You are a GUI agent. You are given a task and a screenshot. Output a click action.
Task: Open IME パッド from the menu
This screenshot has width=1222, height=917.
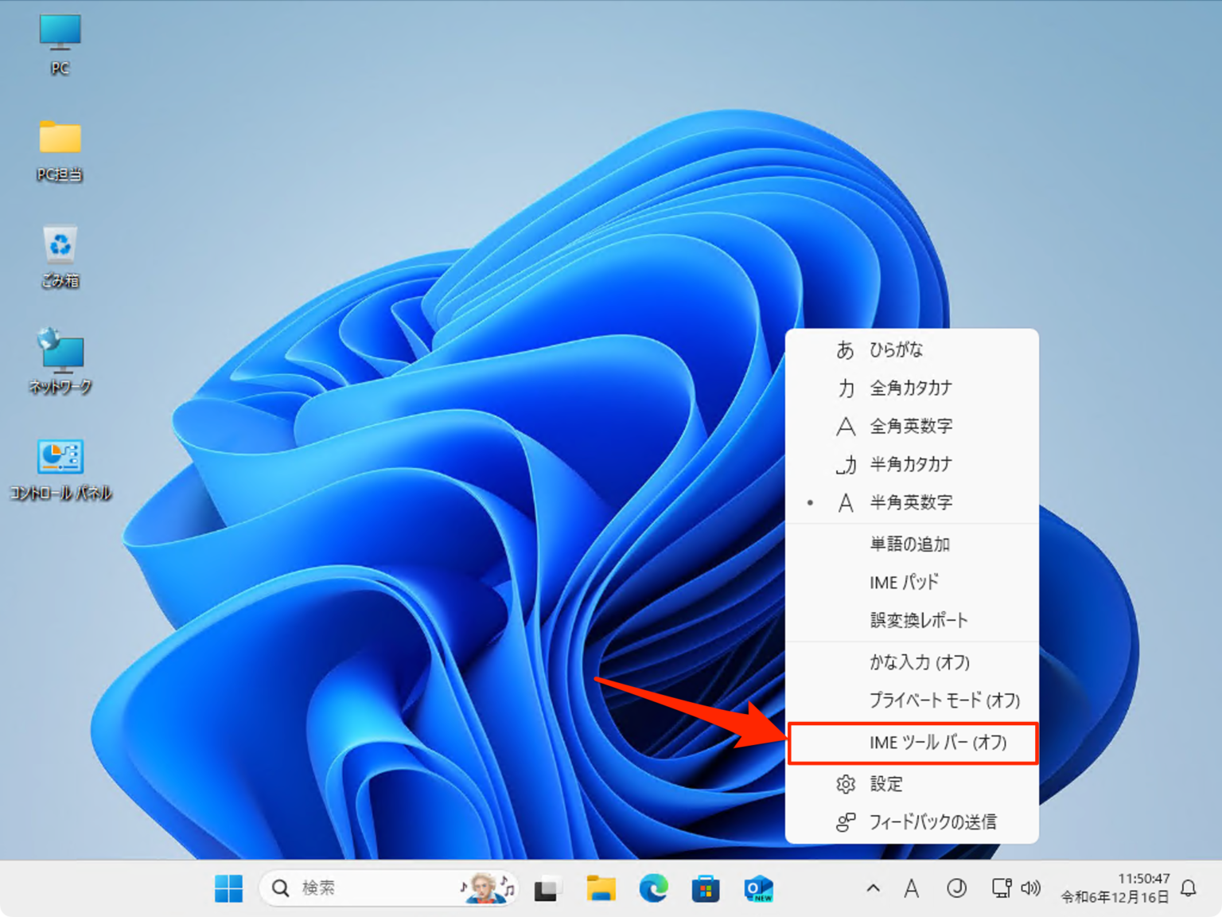912,583
